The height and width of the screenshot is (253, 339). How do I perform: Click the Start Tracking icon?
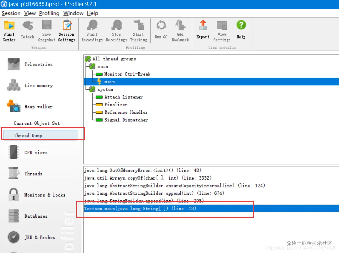click(139, 25)
